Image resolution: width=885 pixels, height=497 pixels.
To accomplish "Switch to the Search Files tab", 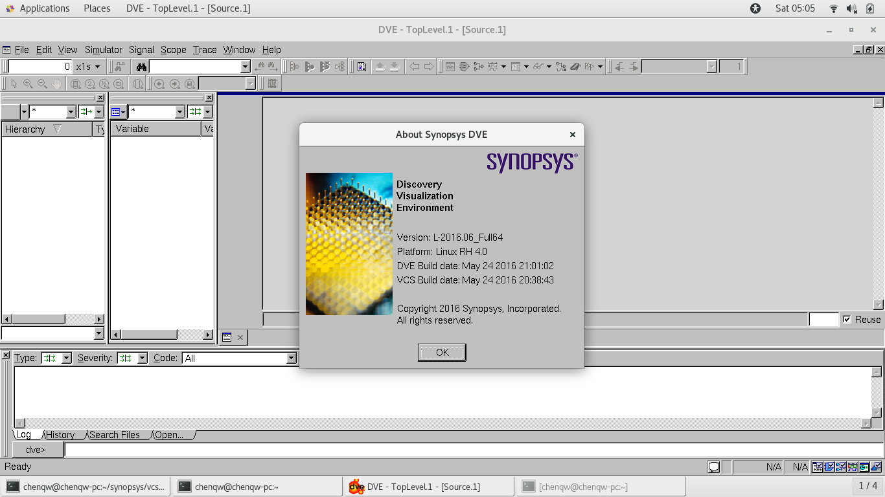I will point(115,435).
